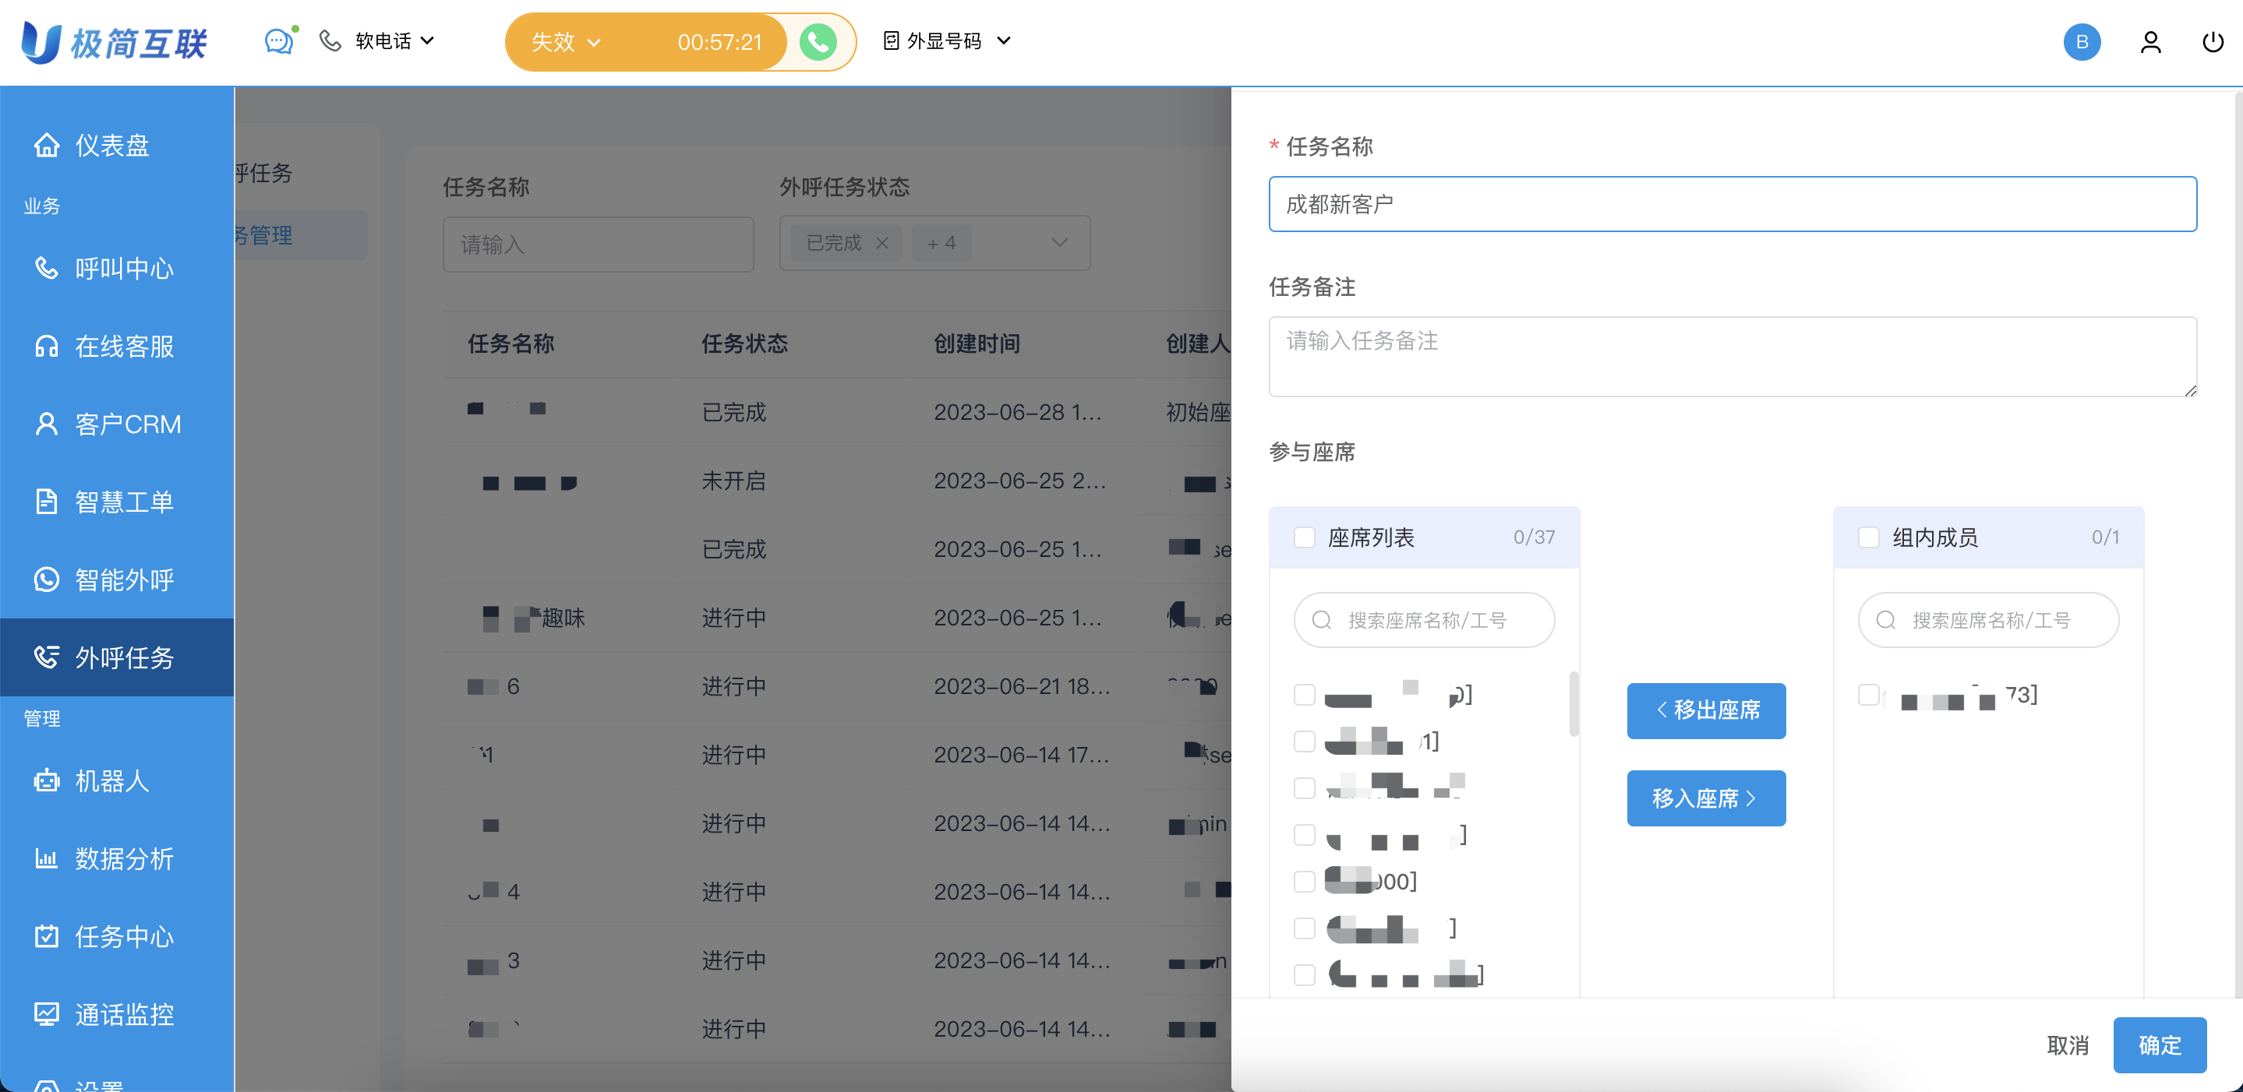Go to 在线客服 section
Image resolution: width=2243 pixels, height=1092 pixels.
click(x=118, y=346)
